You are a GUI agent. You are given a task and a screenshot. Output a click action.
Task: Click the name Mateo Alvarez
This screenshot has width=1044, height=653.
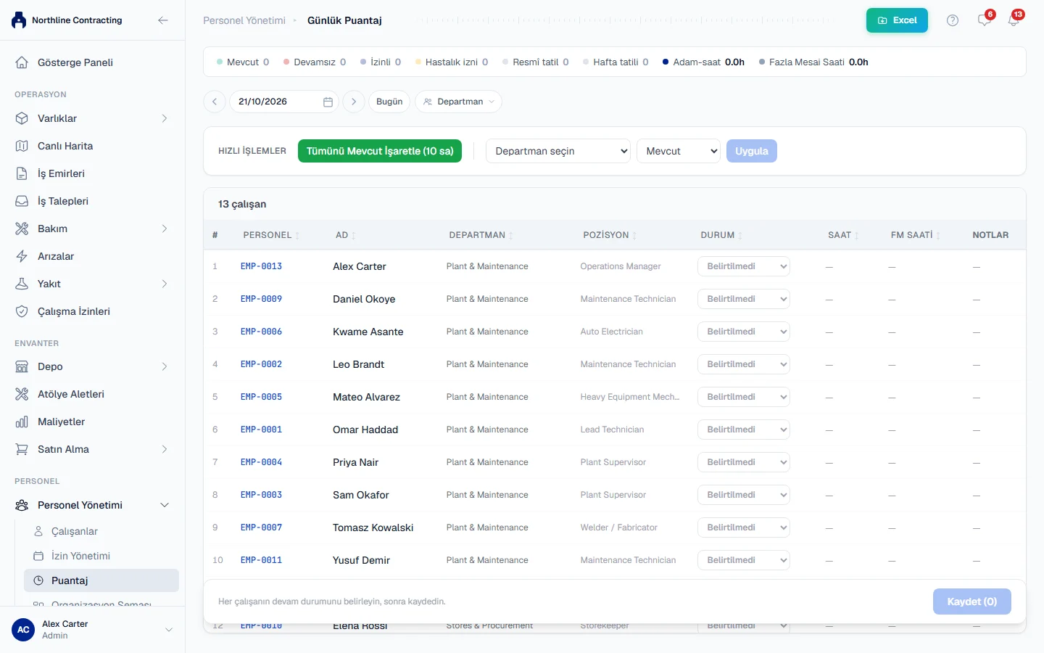[366, 397]
